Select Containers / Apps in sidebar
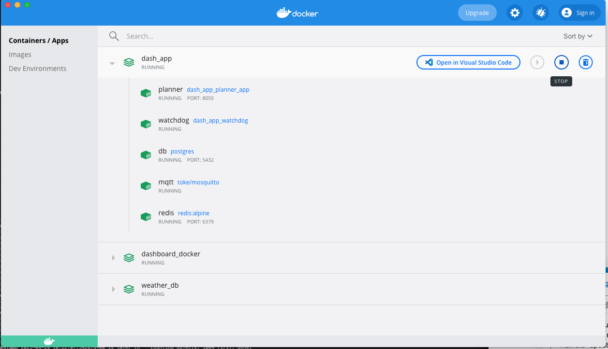Image resolution: width=608 pixels, height=349 pixels. [39, 41]
